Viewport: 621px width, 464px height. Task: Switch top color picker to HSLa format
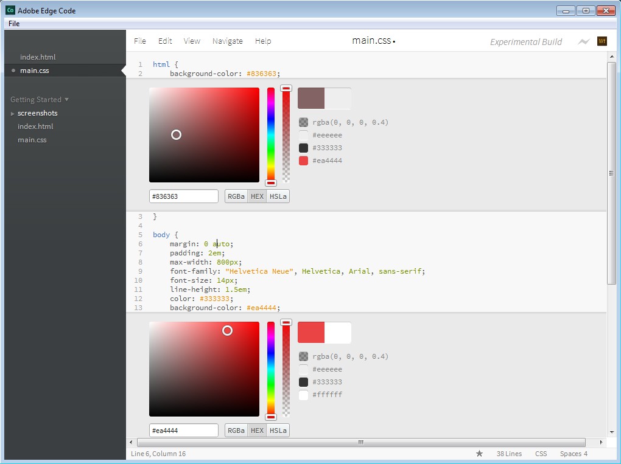pyautogui.click(x=278, y=196)
